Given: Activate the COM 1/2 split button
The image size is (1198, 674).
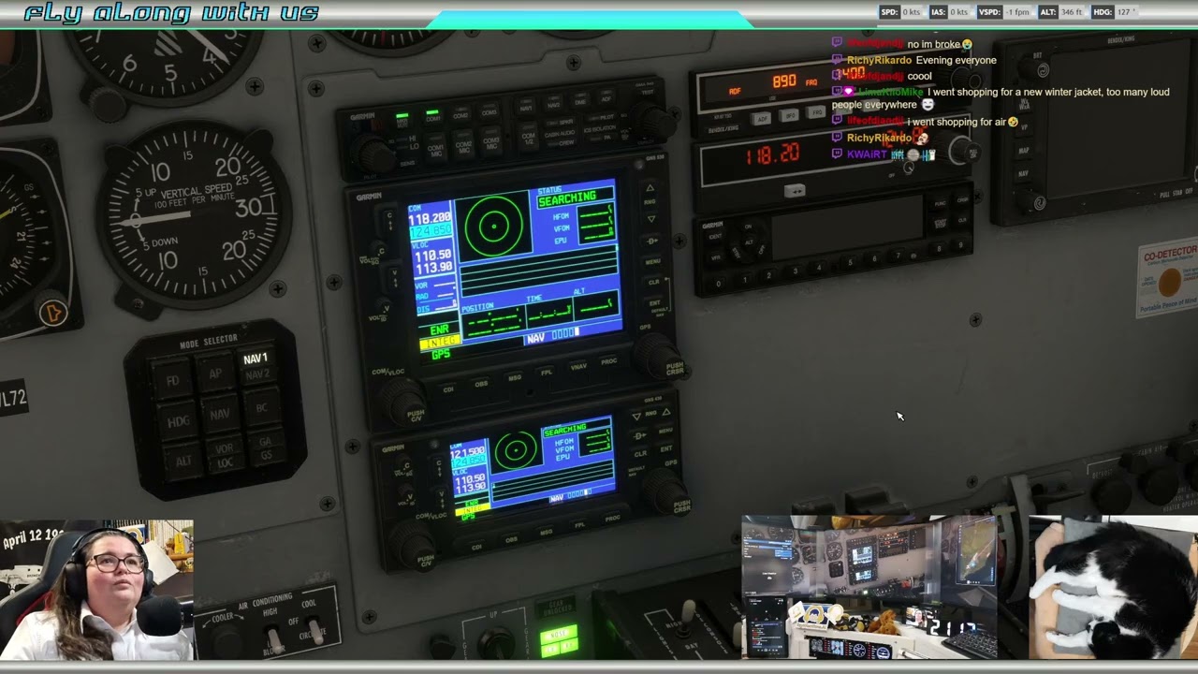Looking at the screenshot, I should [528, 137].
